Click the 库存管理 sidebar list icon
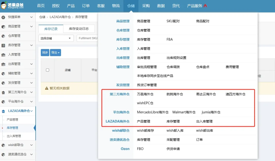The image size is (275, 161). (3, 45)
